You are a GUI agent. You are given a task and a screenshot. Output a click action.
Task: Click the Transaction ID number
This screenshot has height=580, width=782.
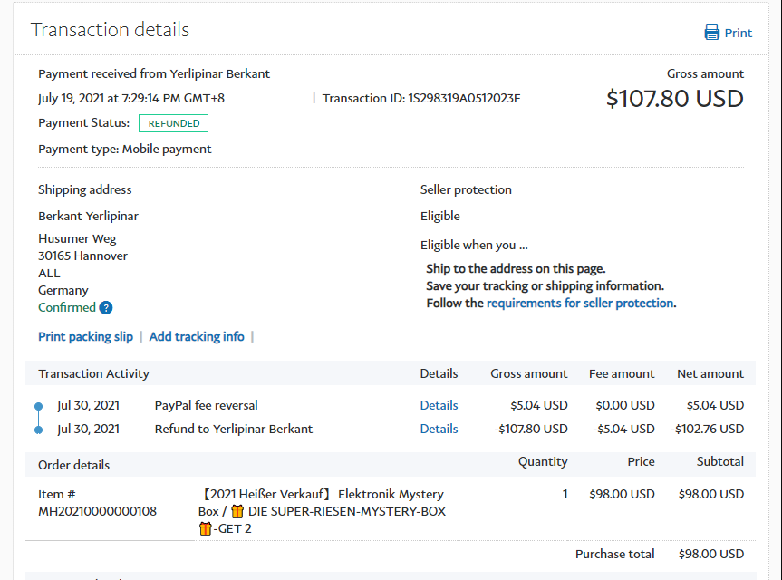click(464, 98)
